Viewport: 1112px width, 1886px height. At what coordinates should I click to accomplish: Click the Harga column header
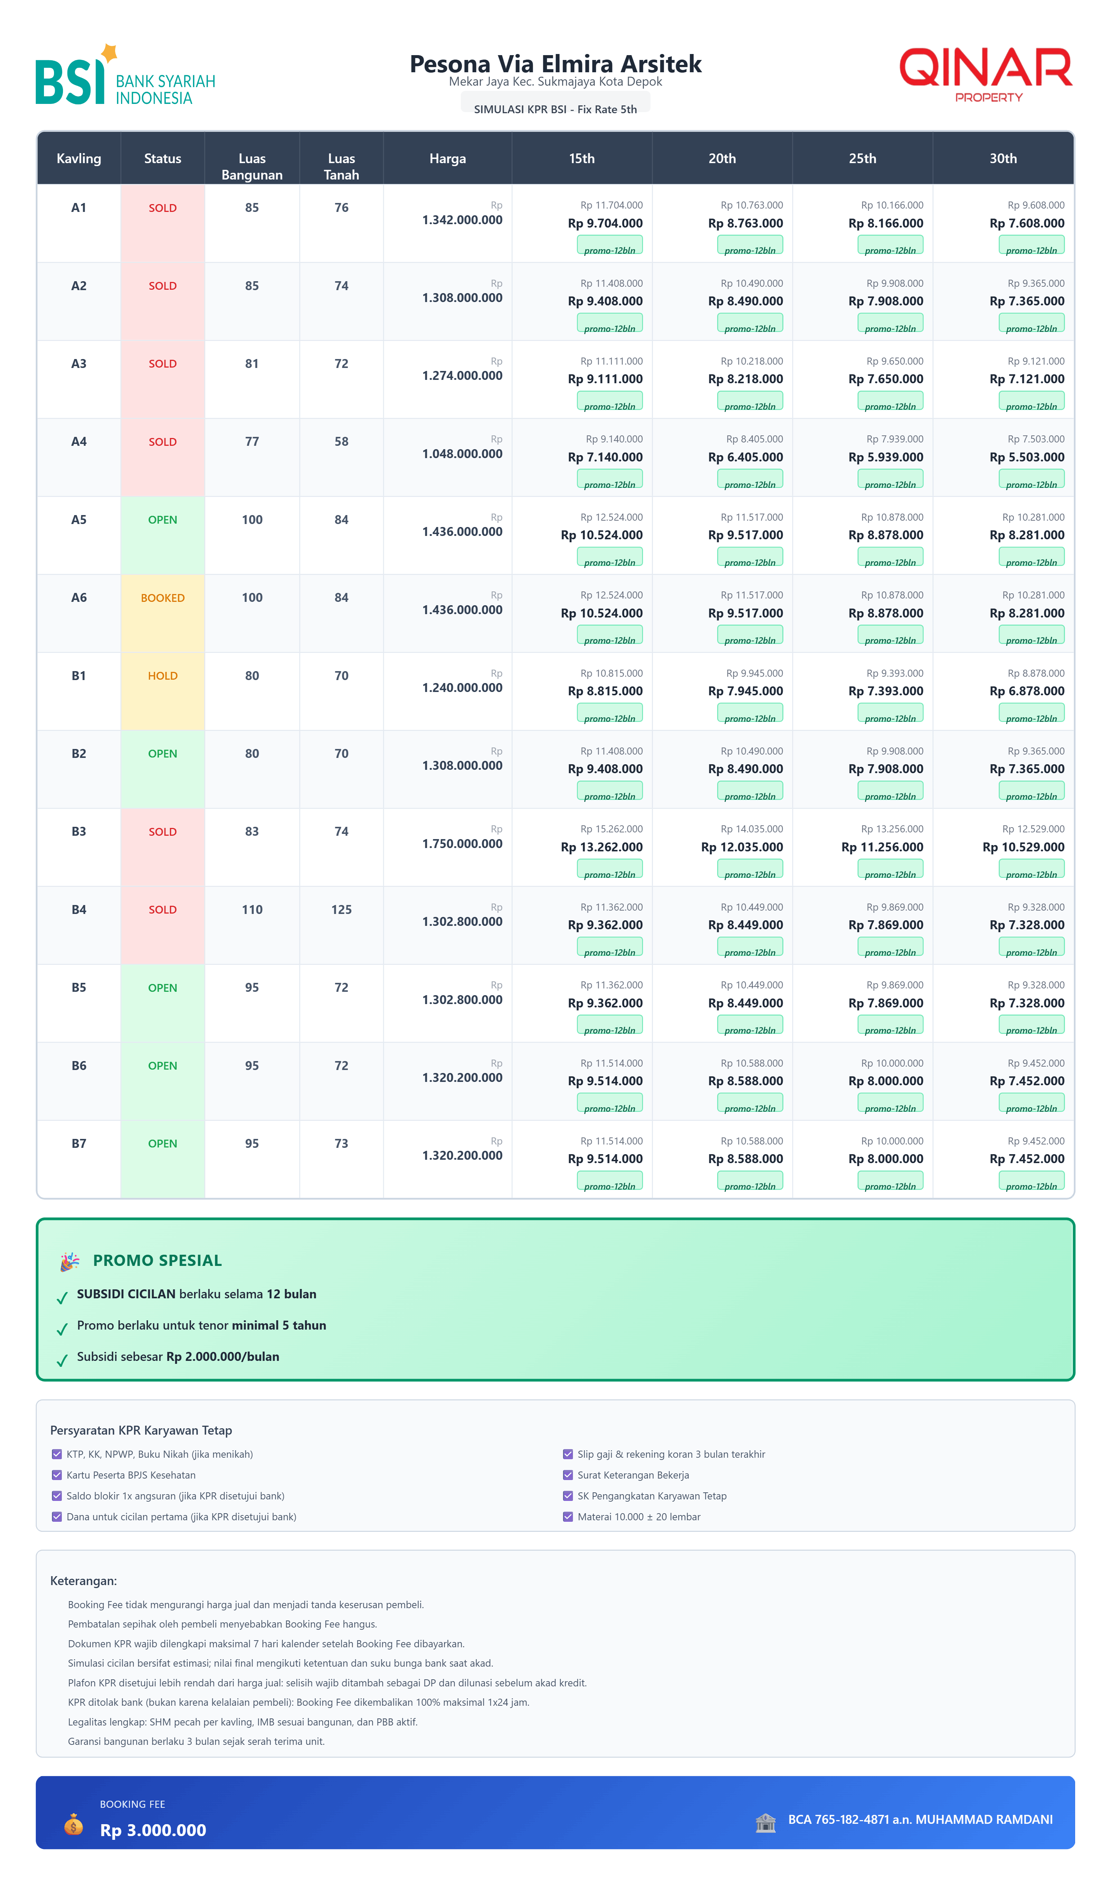coord(447,159)
